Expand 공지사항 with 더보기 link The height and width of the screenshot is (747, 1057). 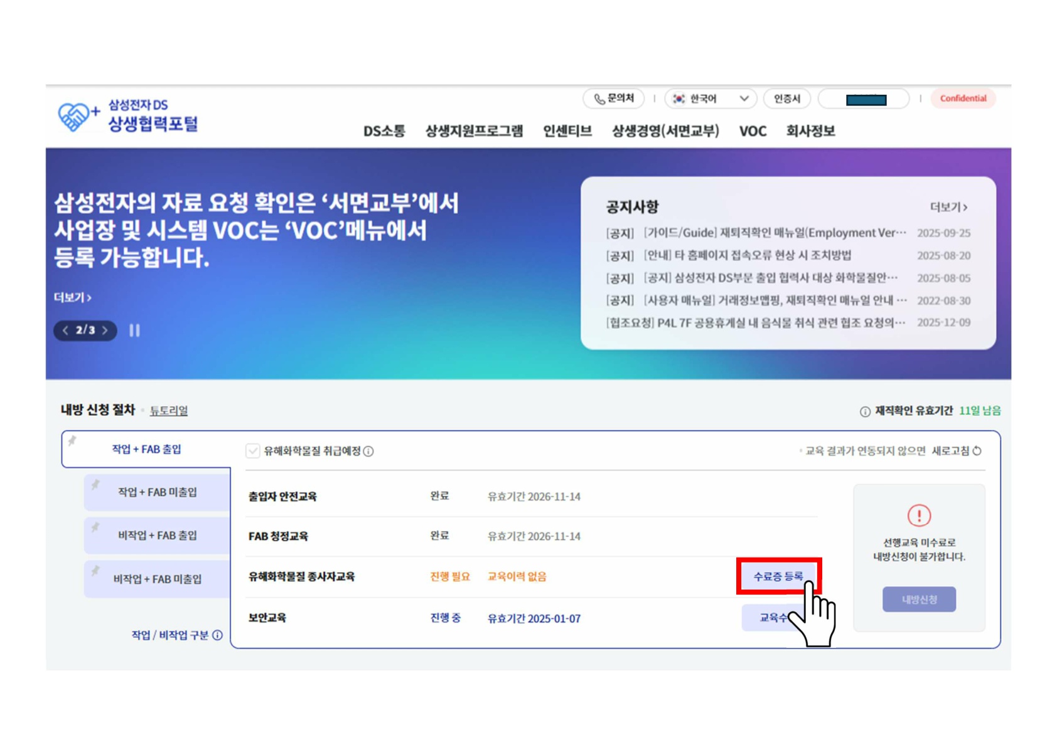948,207
